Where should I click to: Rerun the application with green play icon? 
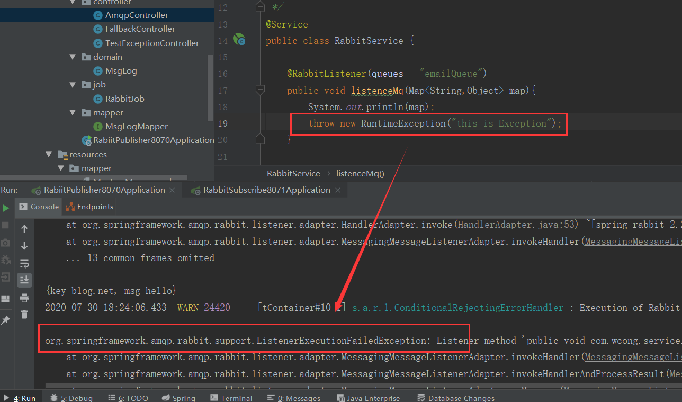point(5,208)
